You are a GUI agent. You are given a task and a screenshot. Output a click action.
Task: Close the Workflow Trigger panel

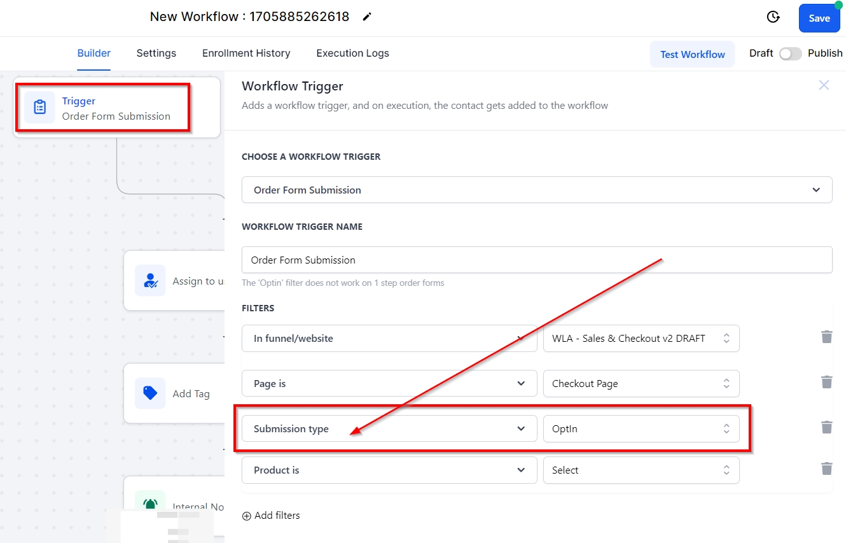click(x=824, y=85)
